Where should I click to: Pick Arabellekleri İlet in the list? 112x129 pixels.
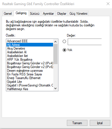click(30, 56)
